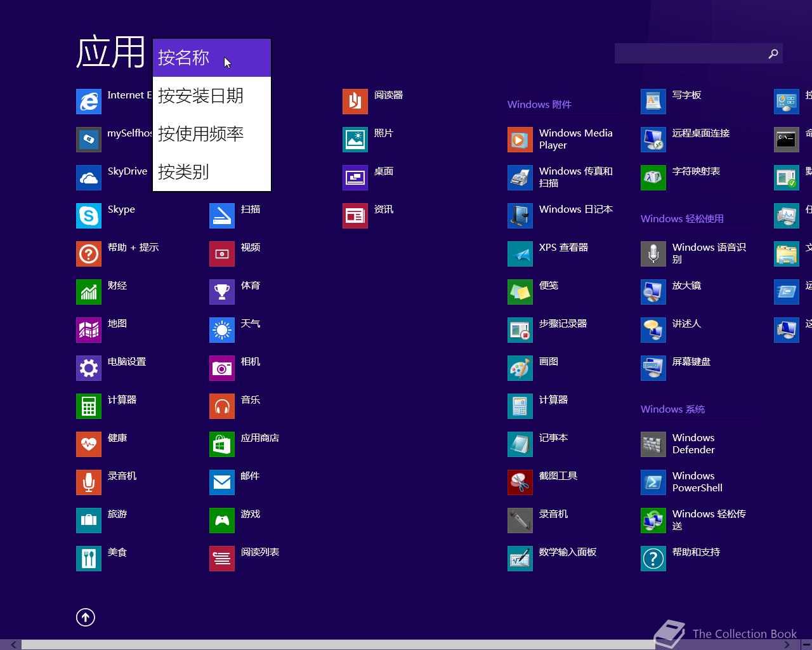Open the orange 录音机 microphone icon
This screenshot has width=812, height=650.
pos(89,482)
